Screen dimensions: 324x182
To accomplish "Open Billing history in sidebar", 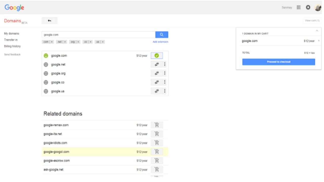I will coord(12,46).
